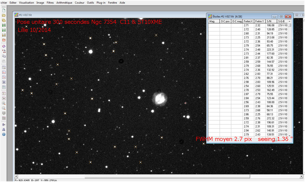The width and height of the screenshot is (305, 182).
Task: Close the Étoiles window
Action: [288, 16]
